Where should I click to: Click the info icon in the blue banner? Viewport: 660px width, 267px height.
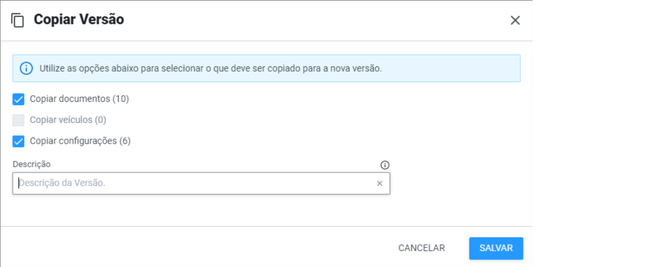tap(26, 68)
